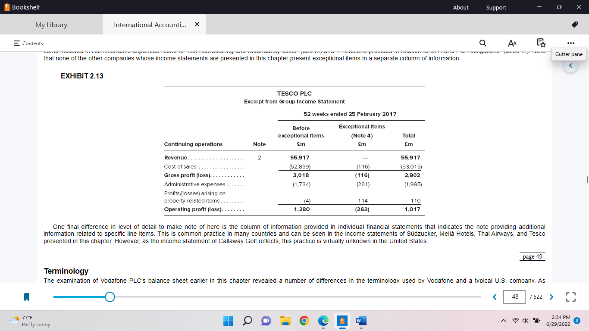Image resolution: width=589 pixels, height=331 pixels.
Task: Open Microsoft Word from taskbar
Action: [361, 321]
